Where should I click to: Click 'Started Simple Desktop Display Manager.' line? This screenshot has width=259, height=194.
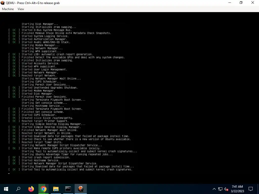click(51, 127)
